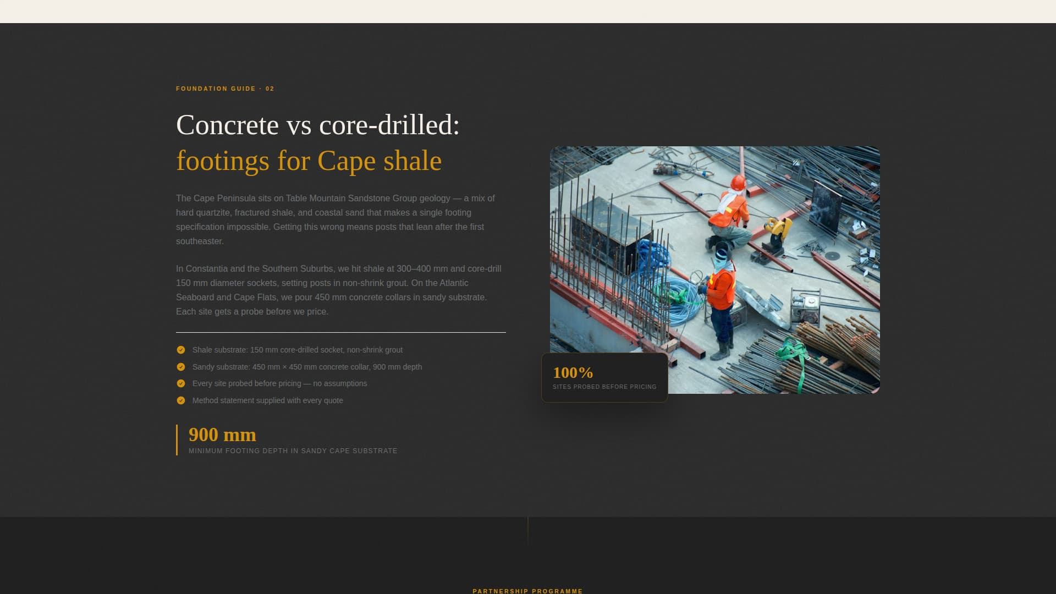The width and height of the screenshot is (1056, 594).
Task: Click the checkmark beside probing policy bullet
Action: pyautogui.click(x=181, y=383)
